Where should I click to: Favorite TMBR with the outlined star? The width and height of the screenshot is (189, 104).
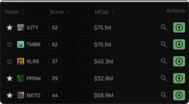coord(9,44)
